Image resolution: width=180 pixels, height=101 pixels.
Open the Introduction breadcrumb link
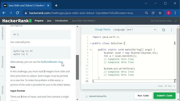point(61,21)
